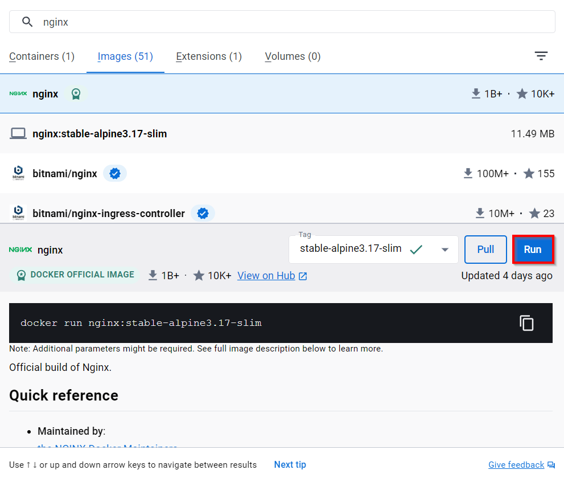Click the download count icon for the nginx result

[476, 93]
